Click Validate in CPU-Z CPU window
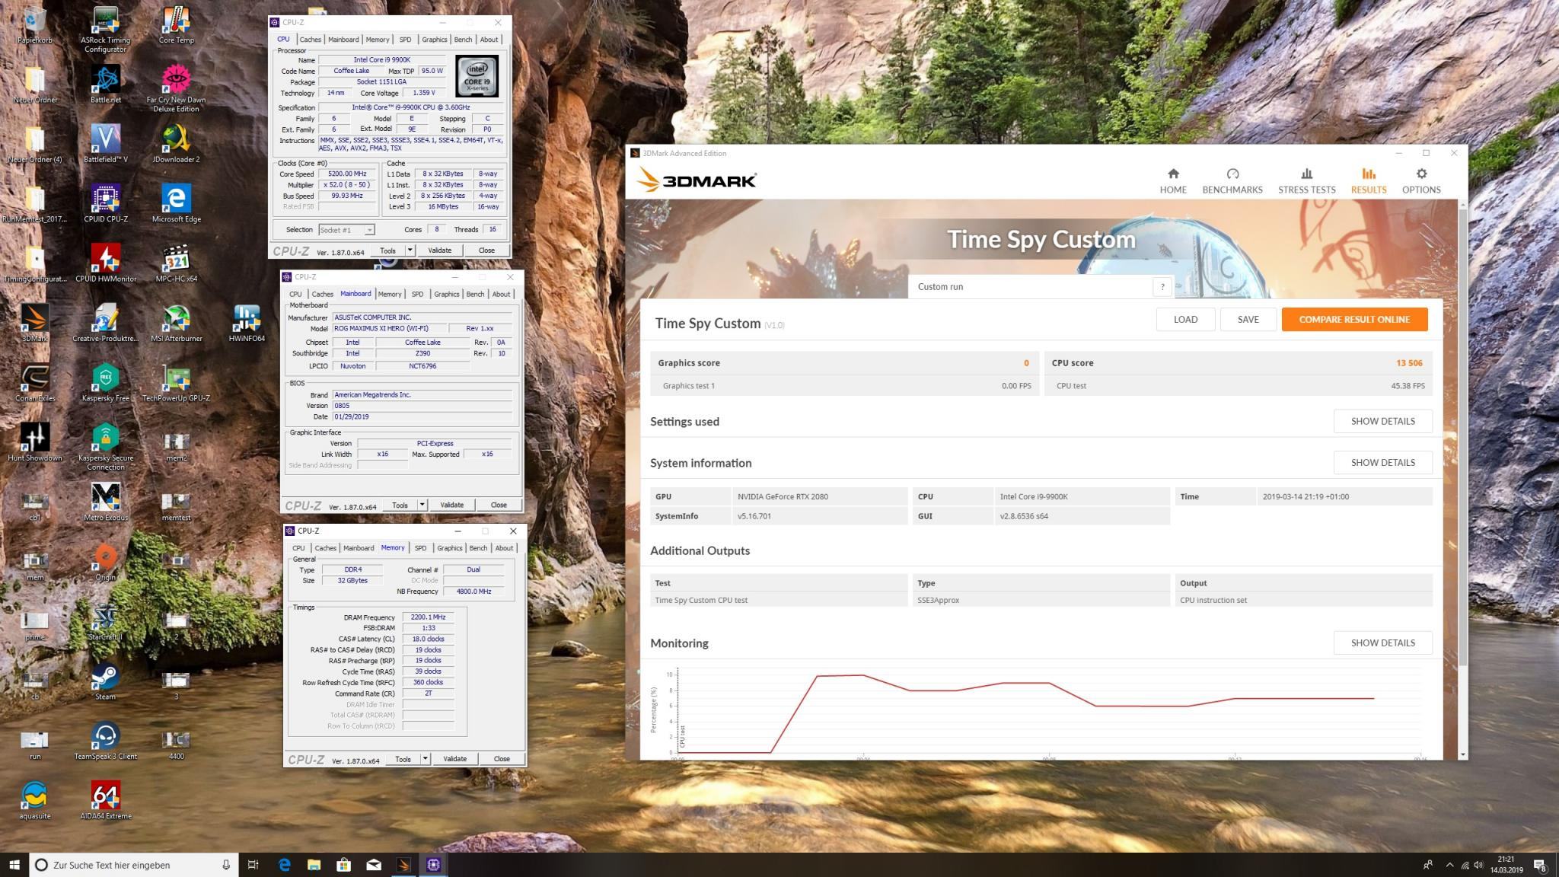Image resolution: width=1559 pixels, height=877 pixels. [x=440, y=250]
